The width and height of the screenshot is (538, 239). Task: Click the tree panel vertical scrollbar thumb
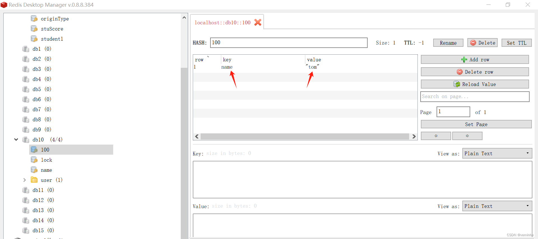point(184,153)
